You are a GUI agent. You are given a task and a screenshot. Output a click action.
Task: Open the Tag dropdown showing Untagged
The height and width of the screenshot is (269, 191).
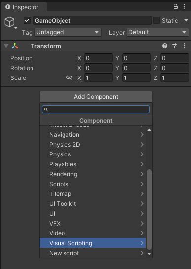tap(68, 32)
